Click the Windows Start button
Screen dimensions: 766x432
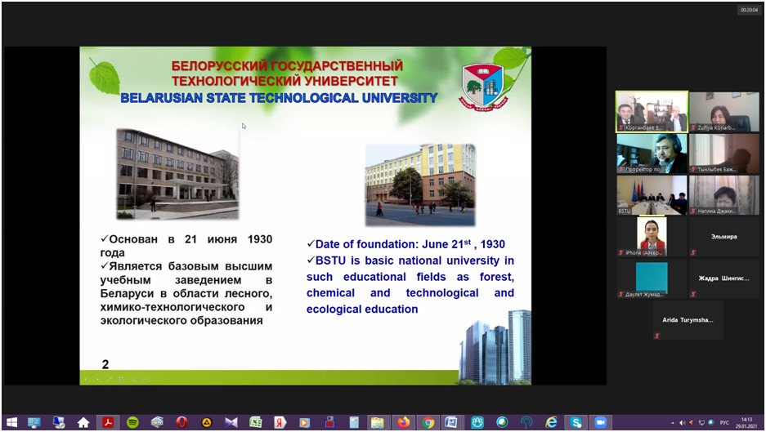coord(11,422)
